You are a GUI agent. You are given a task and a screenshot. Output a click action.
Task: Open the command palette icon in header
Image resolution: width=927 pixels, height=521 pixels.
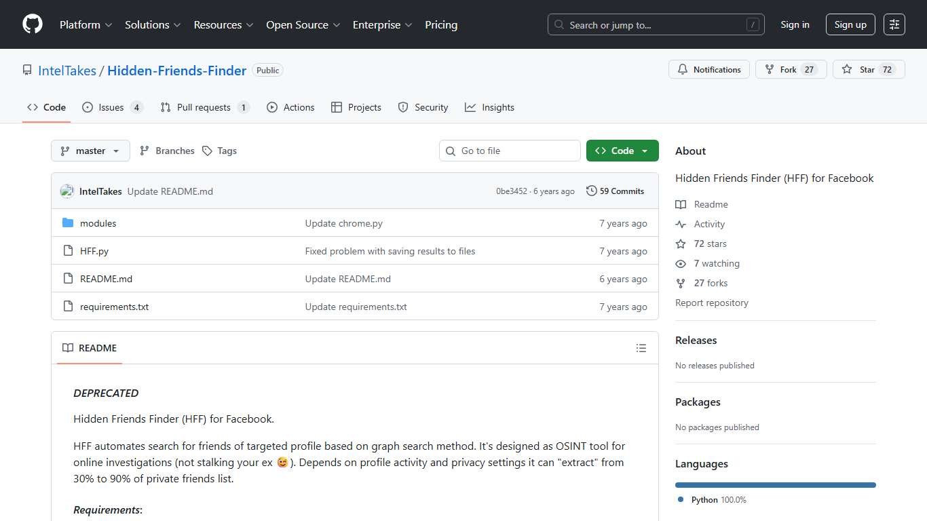(894, 24)
